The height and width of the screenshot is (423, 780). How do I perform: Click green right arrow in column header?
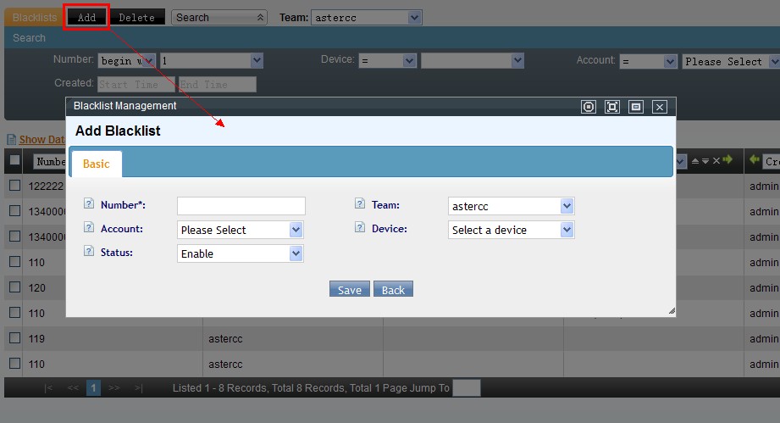pyautogui.click(x=727, y=160)
